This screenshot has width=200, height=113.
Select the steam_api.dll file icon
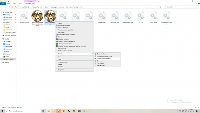tap(154, 16)
